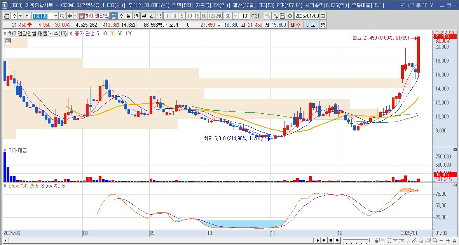Choose the 120 interval button
Image resolution: width=459 pixels, height=245 pixels.
pyautogui.click(x=211, y=16)
